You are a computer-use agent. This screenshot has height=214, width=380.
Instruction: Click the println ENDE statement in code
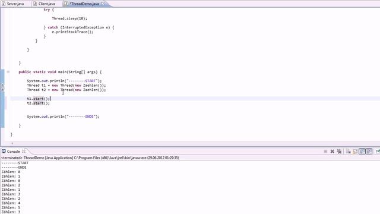[64, 117]
